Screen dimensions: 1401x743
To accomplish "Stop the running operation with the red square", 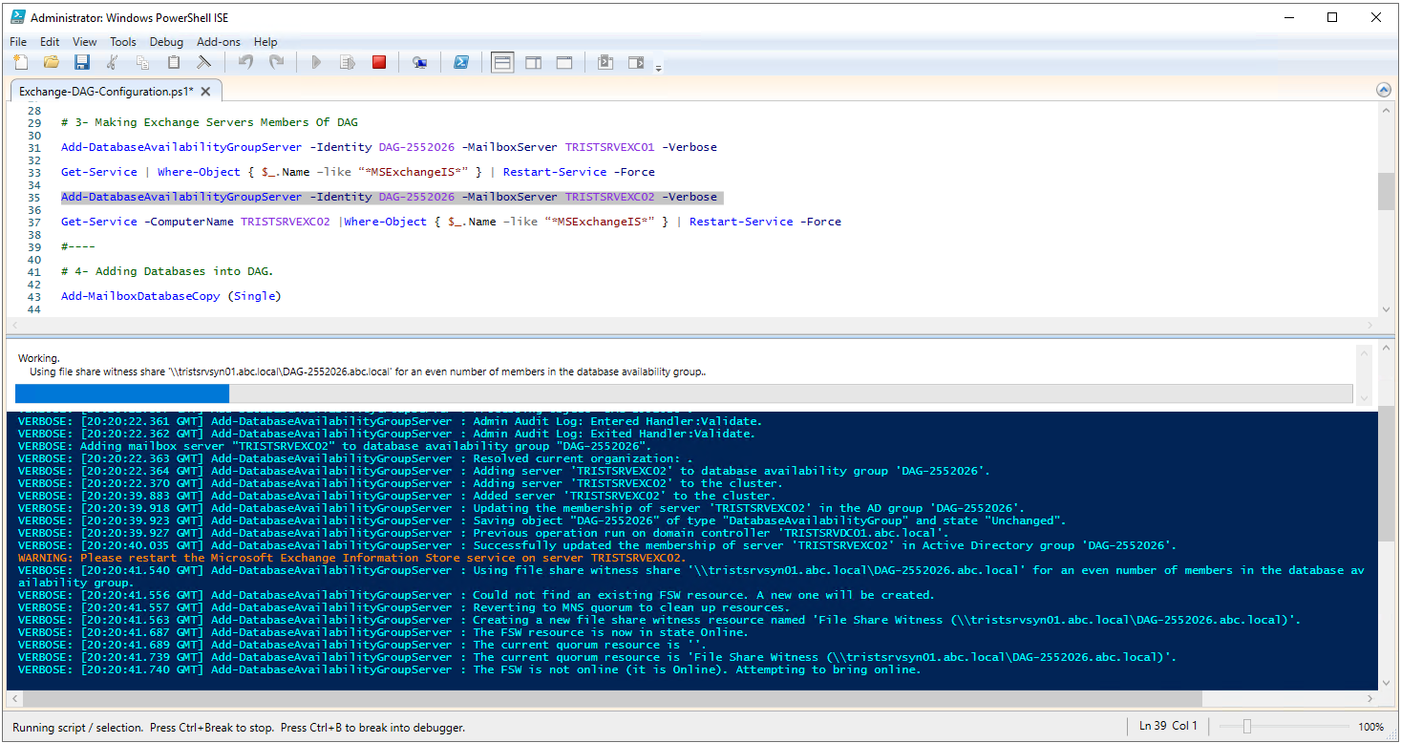I will click(x=379, y=63).
